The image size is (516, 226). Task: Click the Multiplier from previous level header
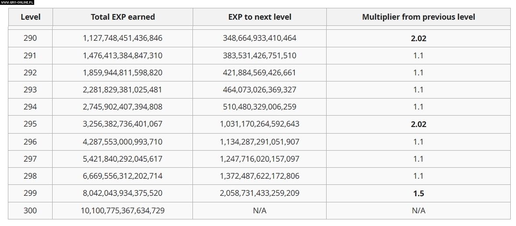[x=418, y=17]
